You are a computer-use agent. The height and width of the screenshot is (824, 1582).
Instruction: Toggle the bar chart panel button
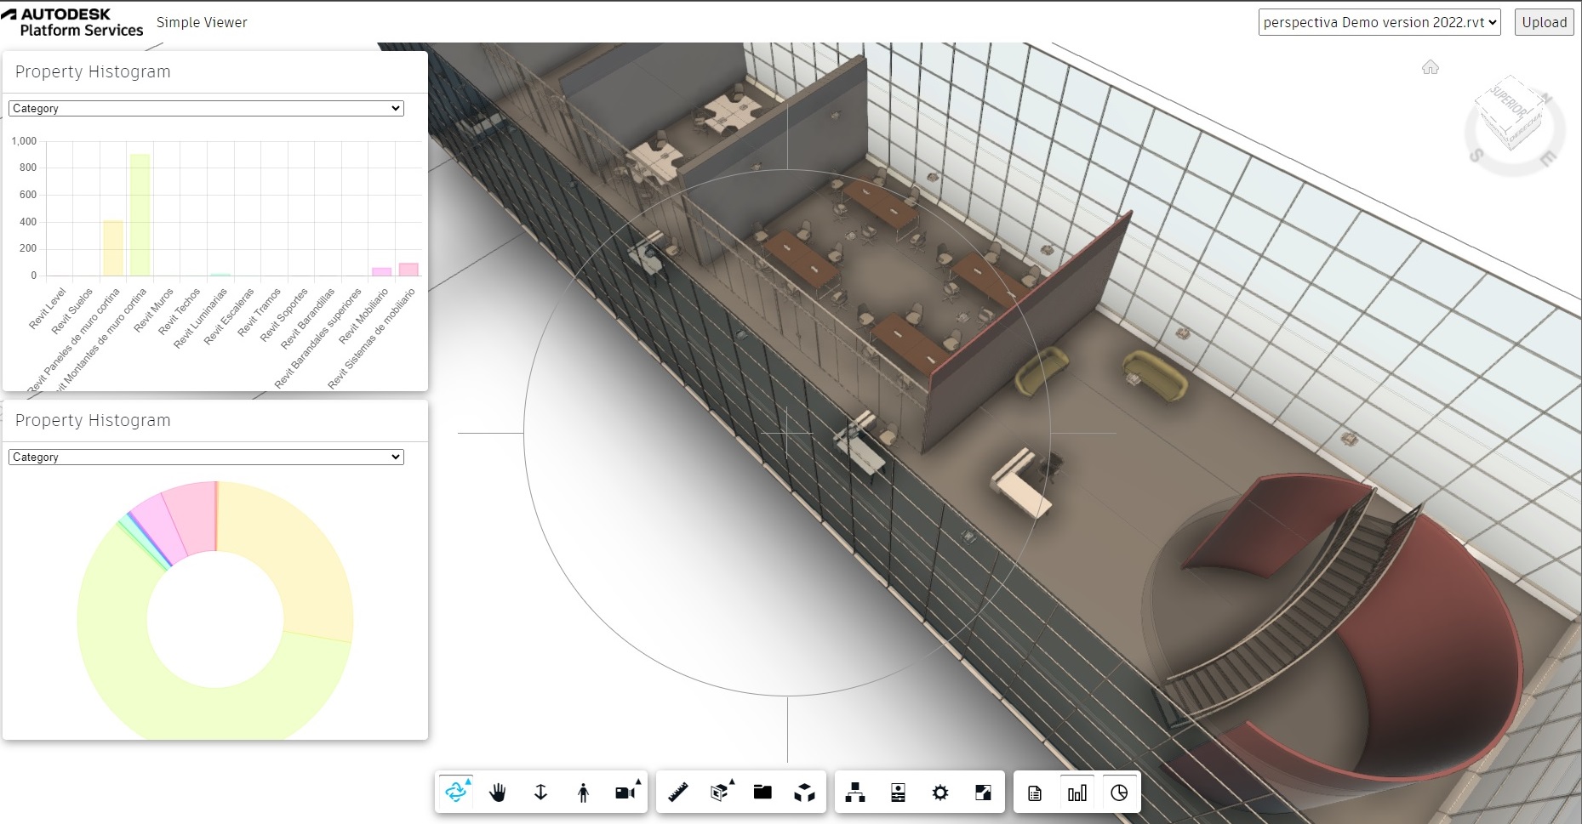point(1077,792)
